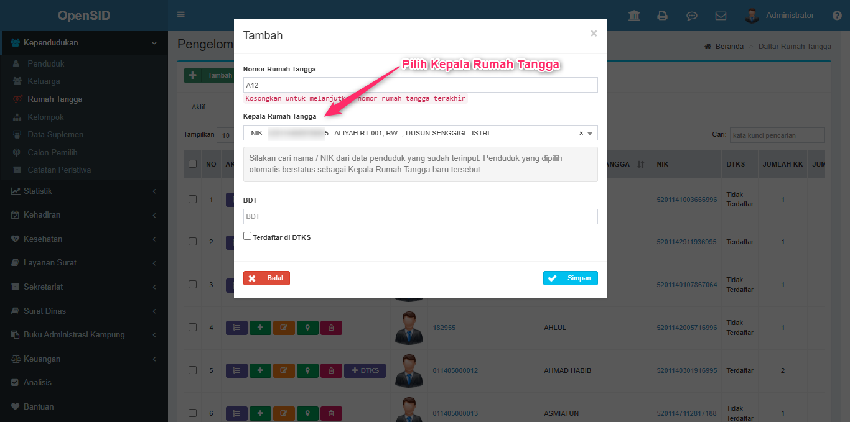Click the printer icon in top bar

663,16
